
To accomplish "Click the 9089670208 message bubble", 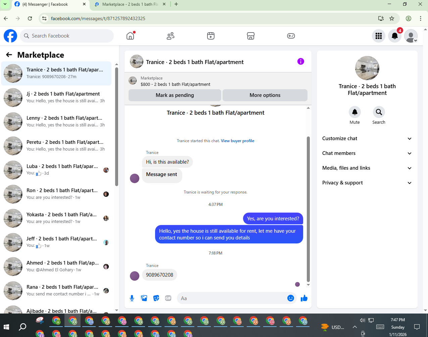I will (x=159, y=275).
